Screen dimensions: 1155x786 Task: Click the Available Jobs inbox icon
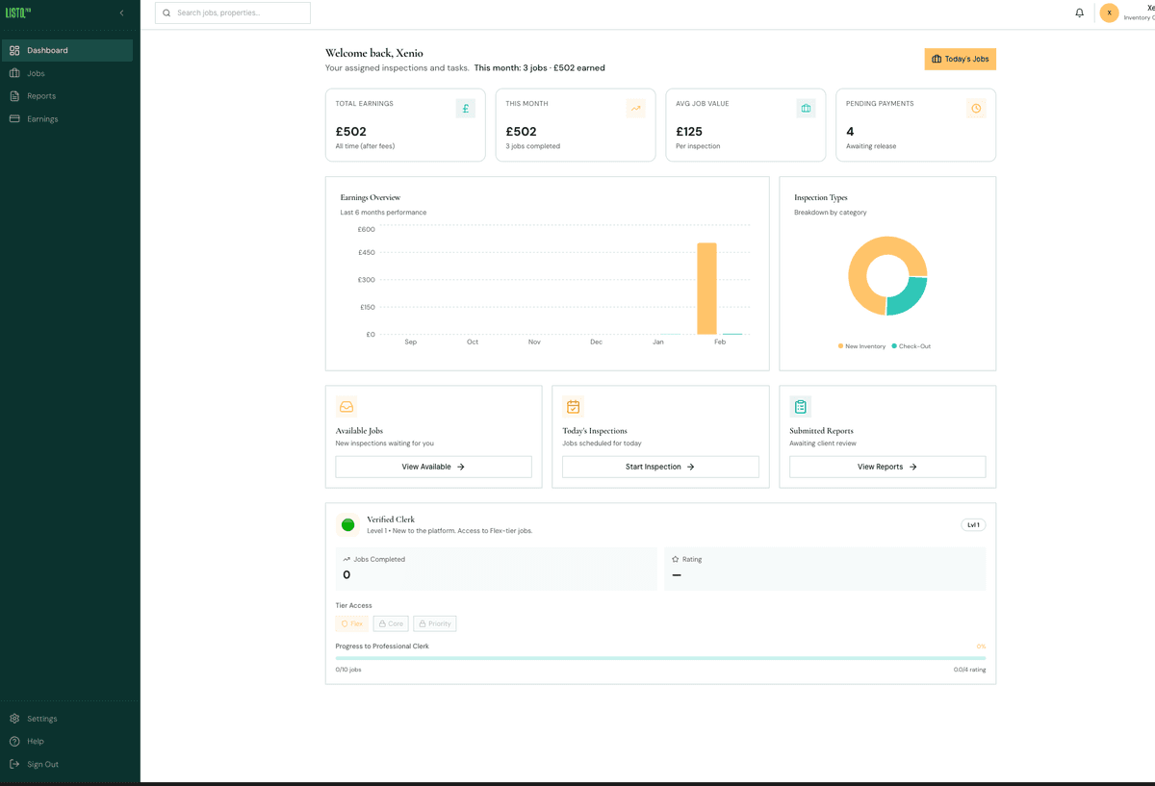click(x=346, y=407)
